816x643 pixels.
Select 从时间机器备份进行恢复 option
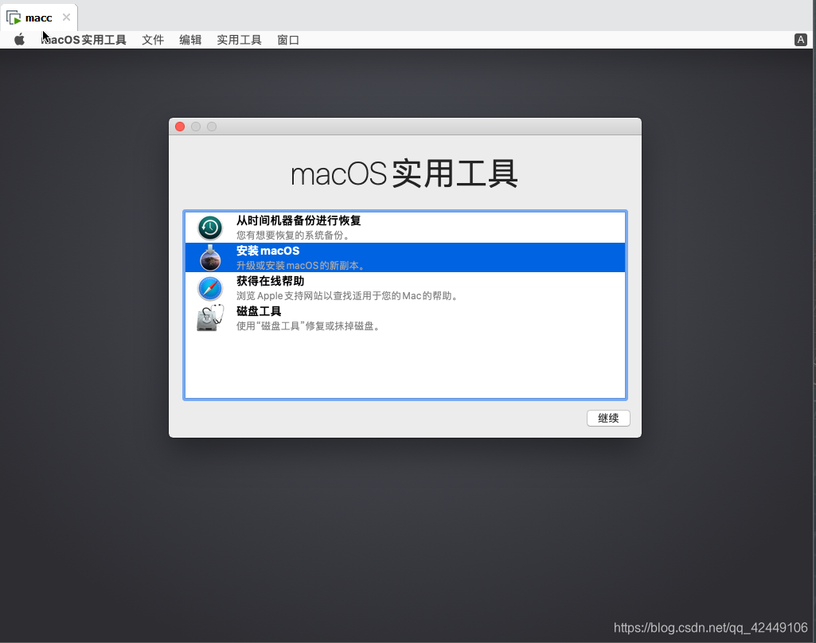405,228
